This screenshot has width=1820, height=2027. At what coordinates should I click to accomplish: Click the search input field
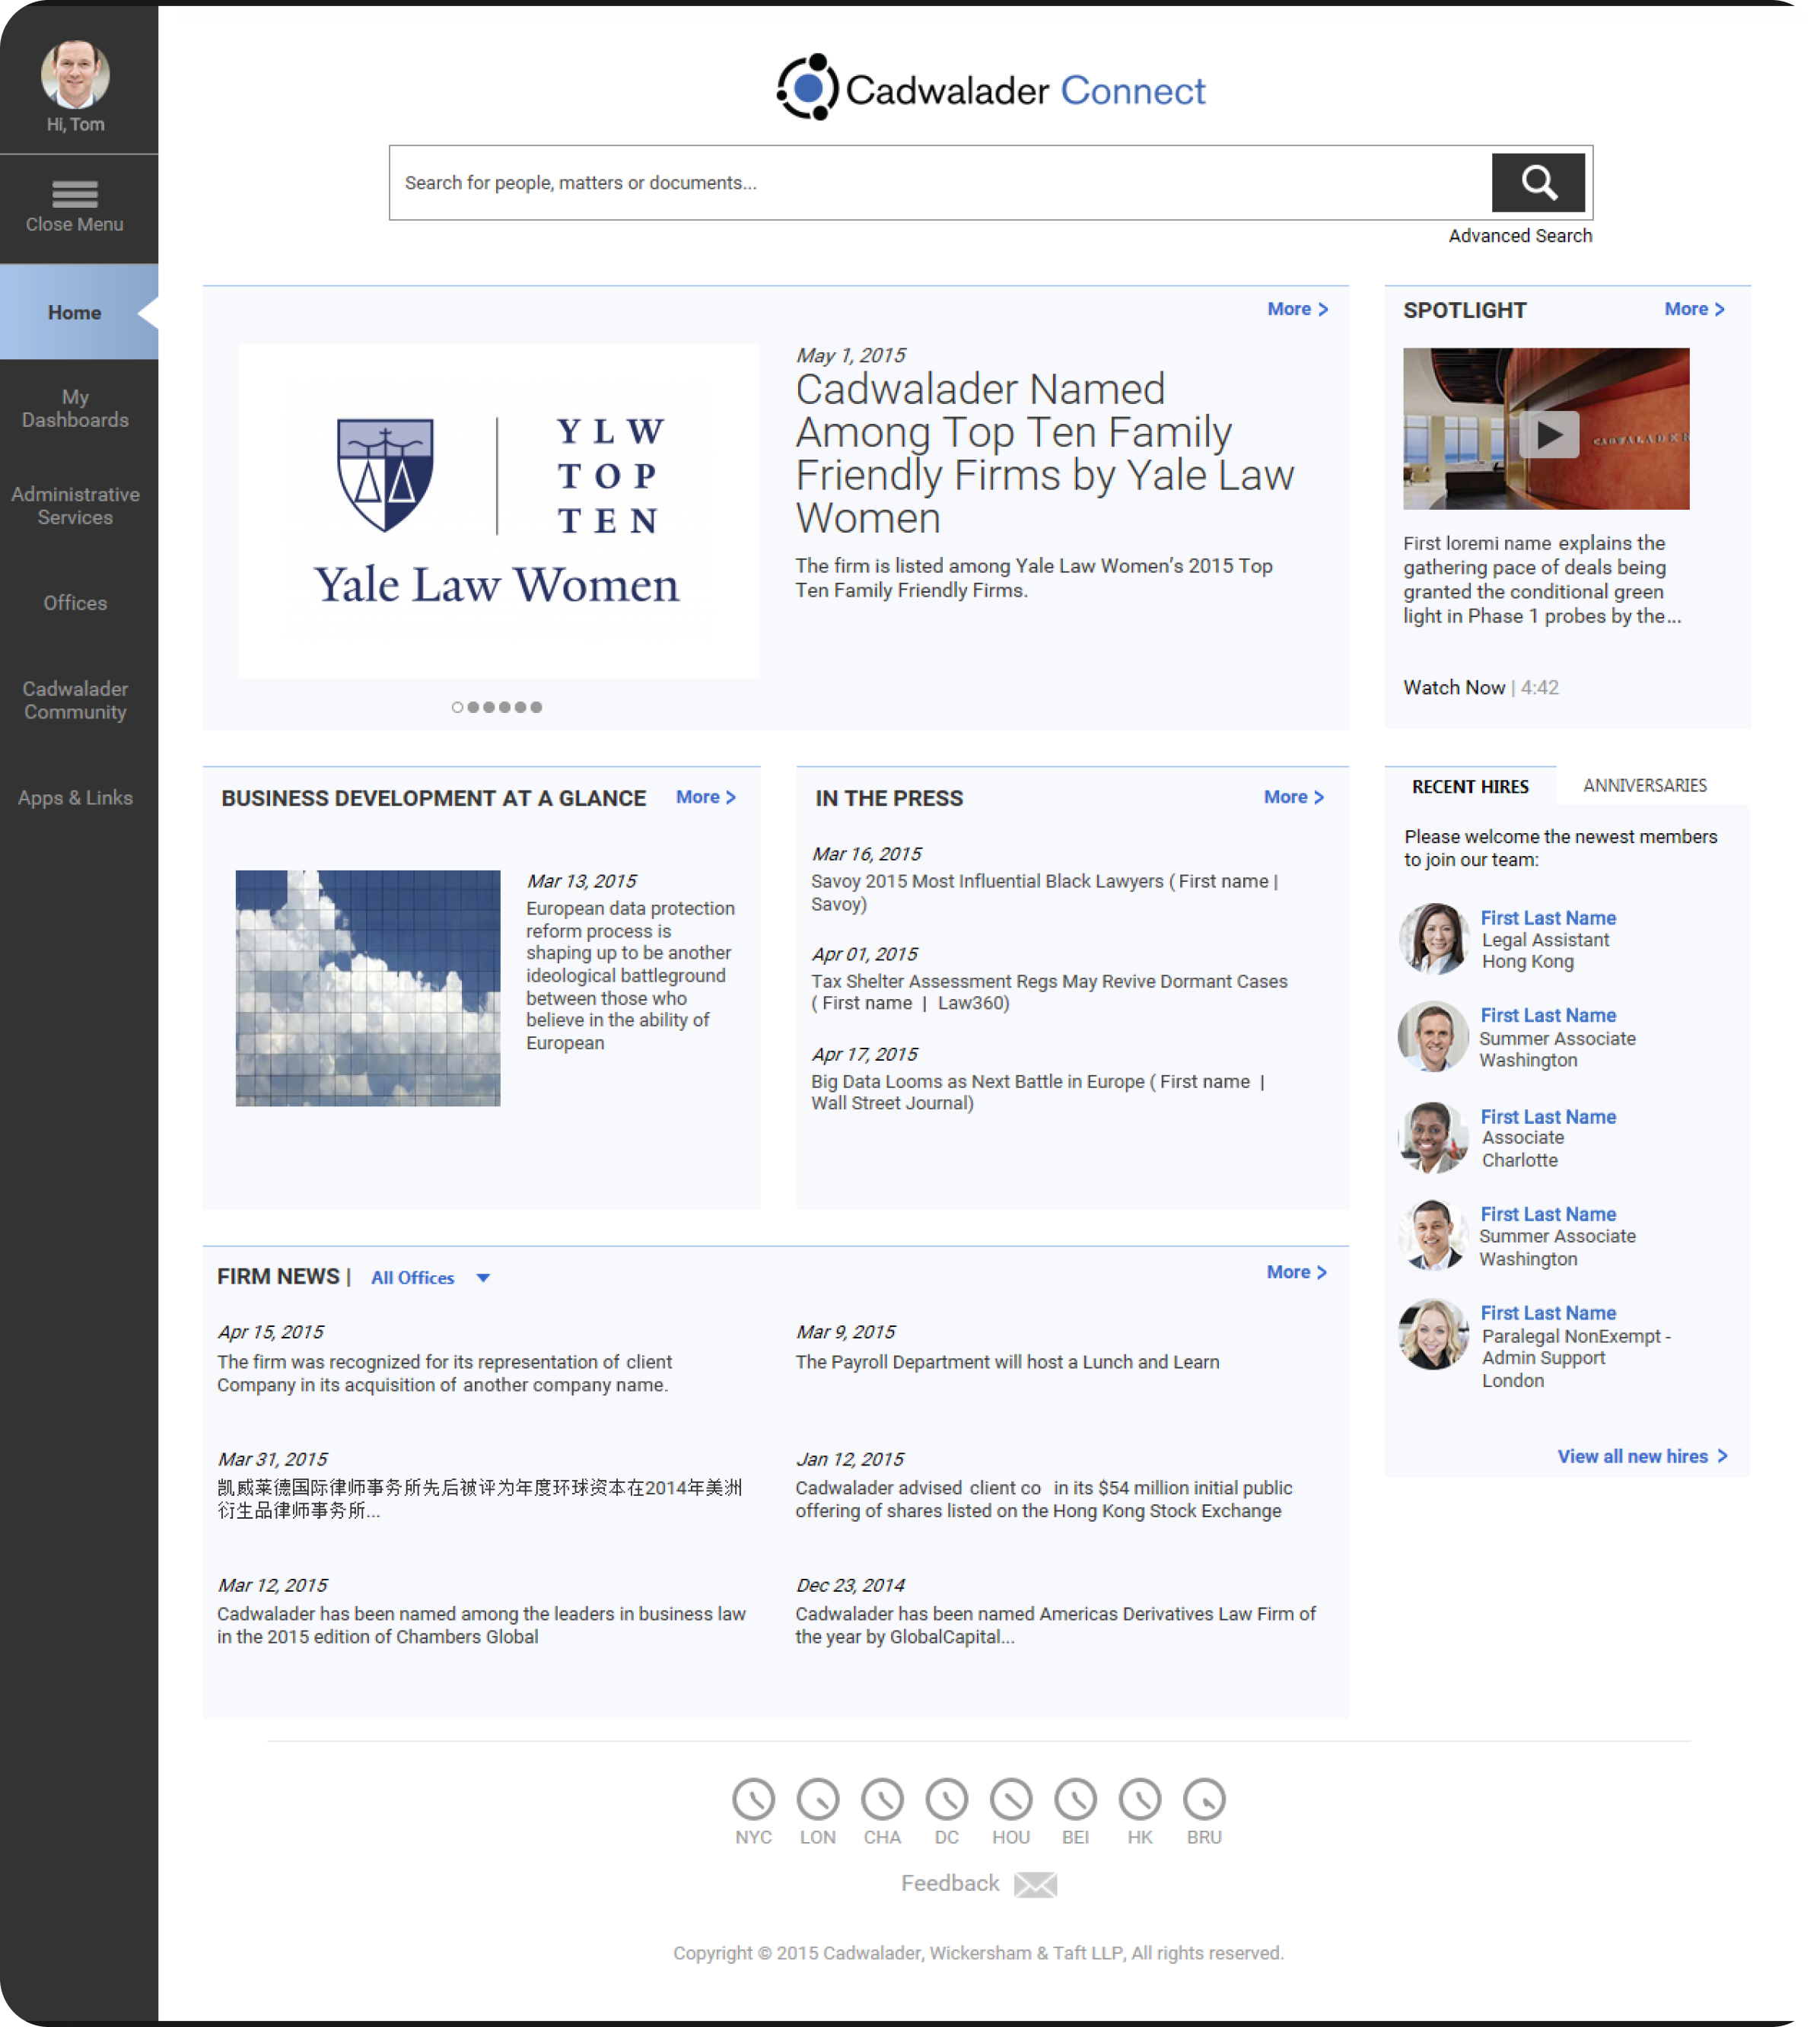pos(900,183)
